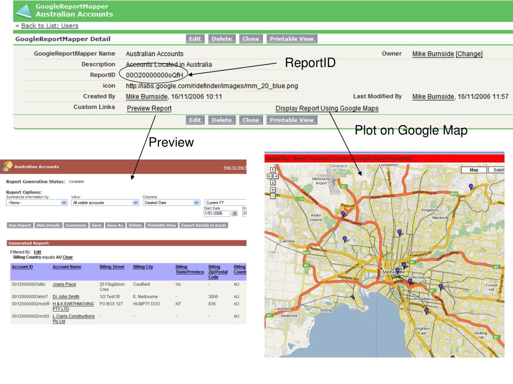513x384 pixels.
Task: Open the Summarize information by dropdown
Action: click(x=37, y=203)
